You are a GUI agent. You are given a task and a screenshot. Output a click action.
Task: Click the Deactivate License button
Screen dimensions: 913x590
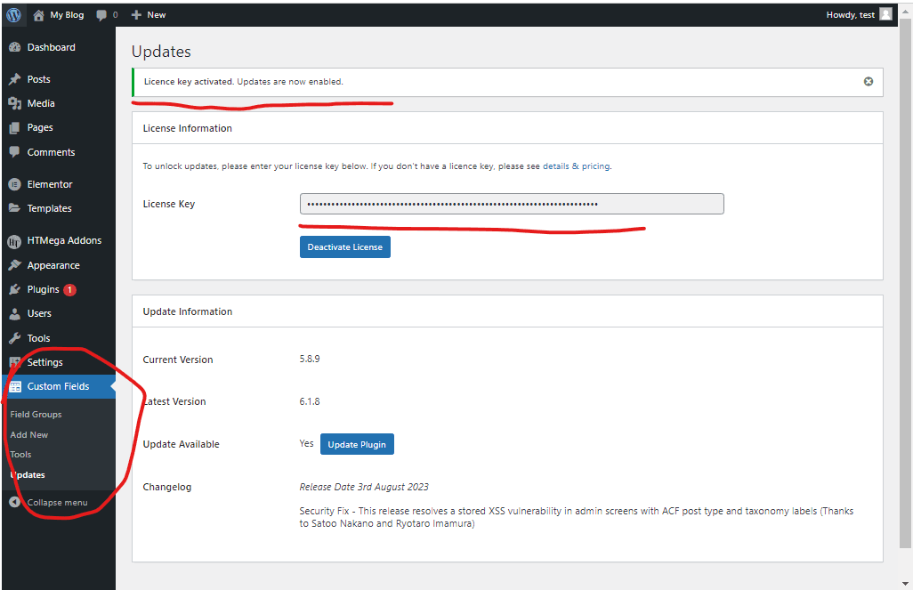(344, 247)
